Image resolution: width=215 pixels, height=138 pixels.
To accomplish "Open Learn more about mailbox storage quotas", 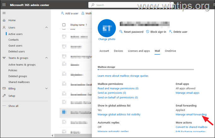I will pyautogui.click(x=123, y=76).
